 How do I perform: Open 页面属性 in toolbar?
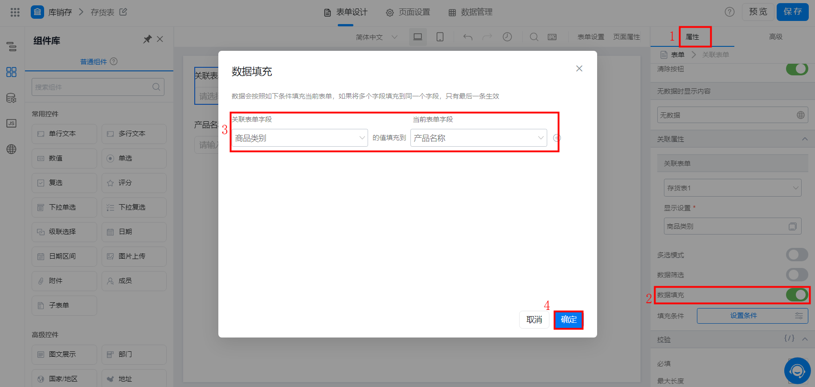627,37
